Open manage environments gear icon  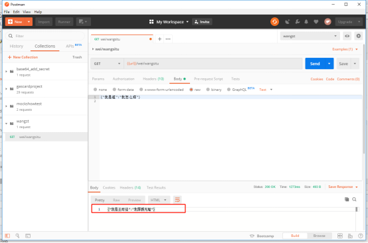(359, 36)
